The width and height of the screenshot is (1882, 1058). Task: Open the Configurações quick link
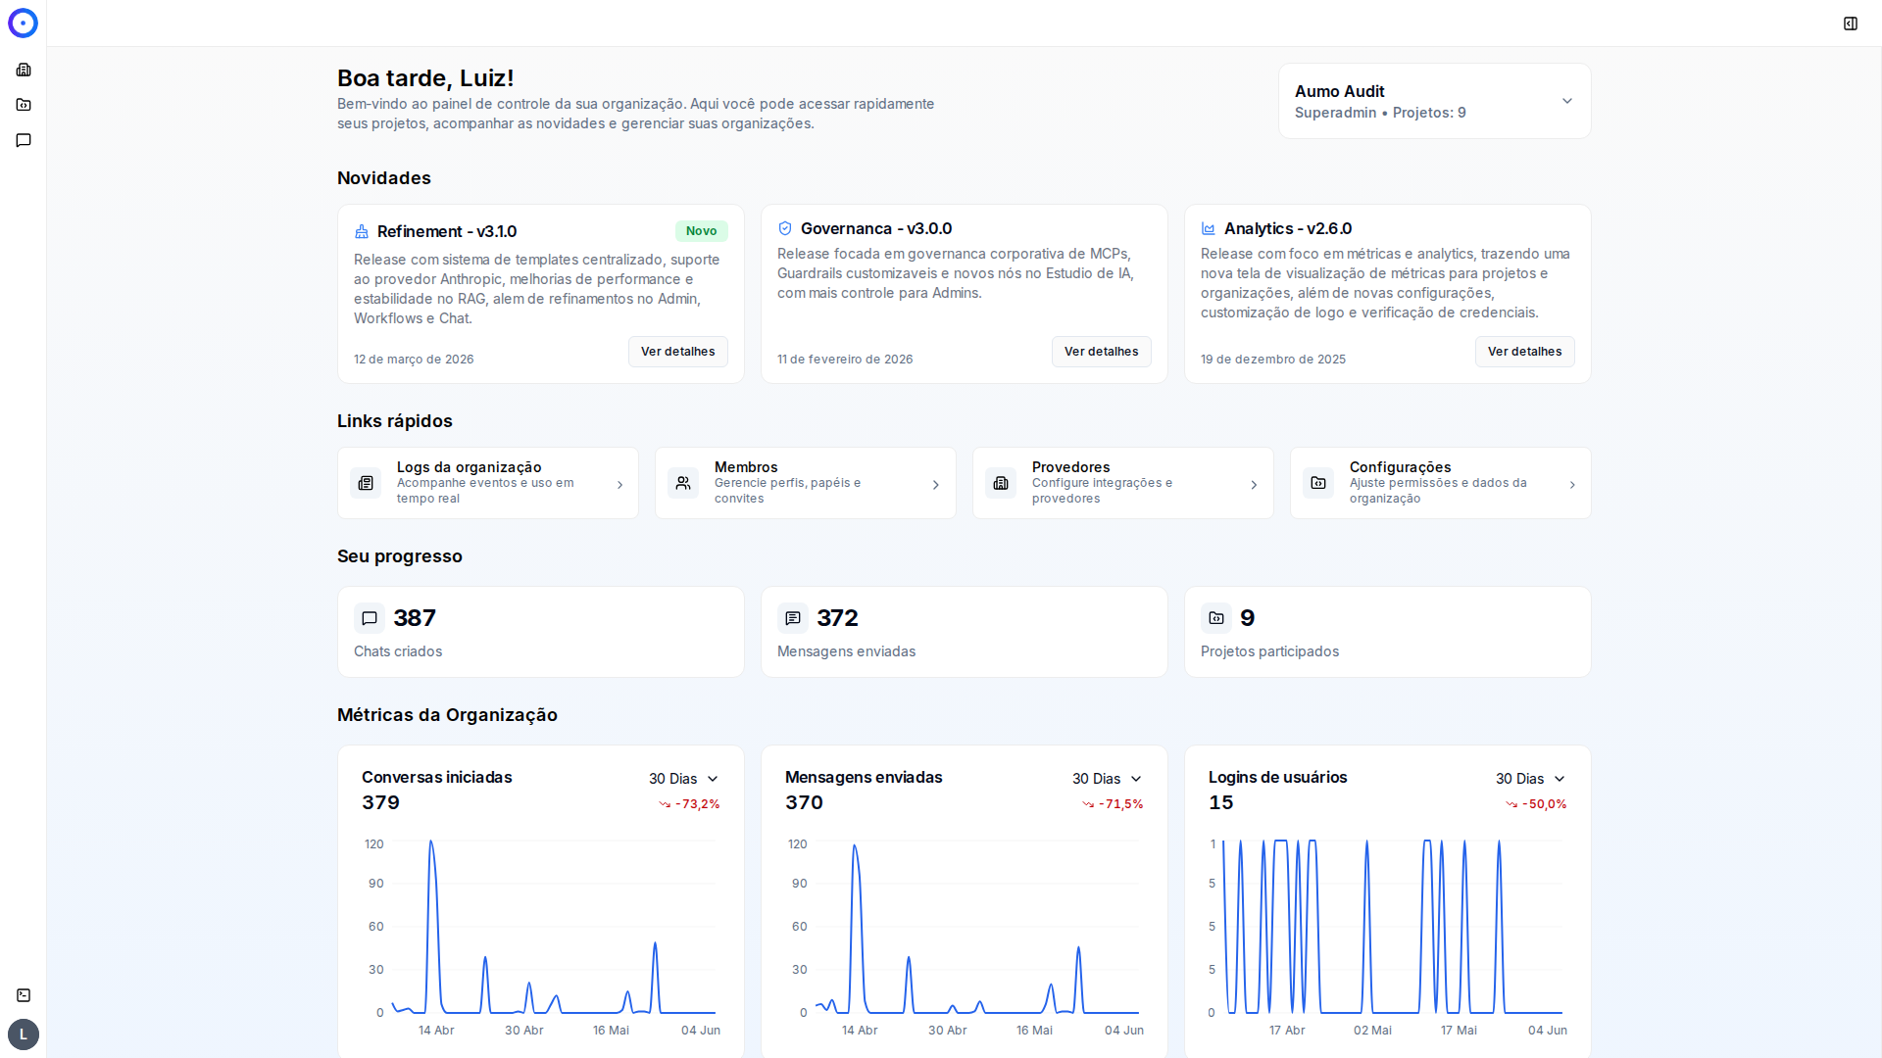point(1441,483)
